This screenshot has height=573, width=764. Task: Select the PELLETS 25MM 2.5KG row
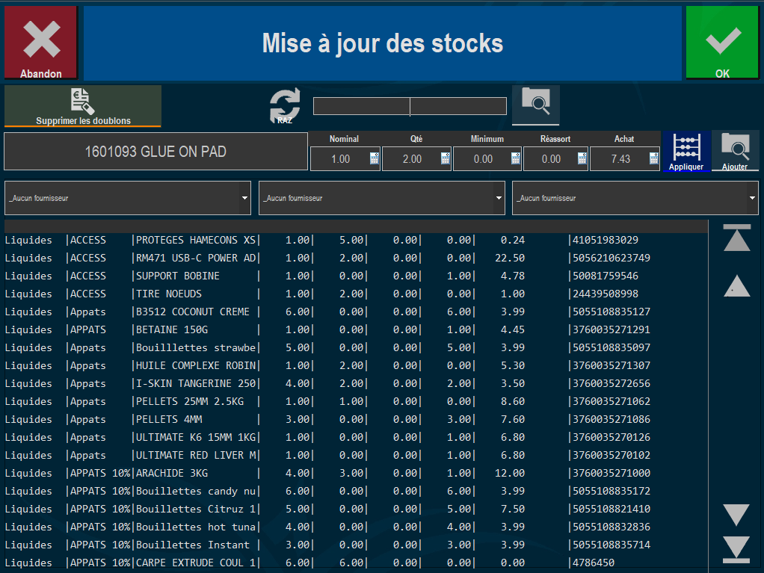(356, 402)
